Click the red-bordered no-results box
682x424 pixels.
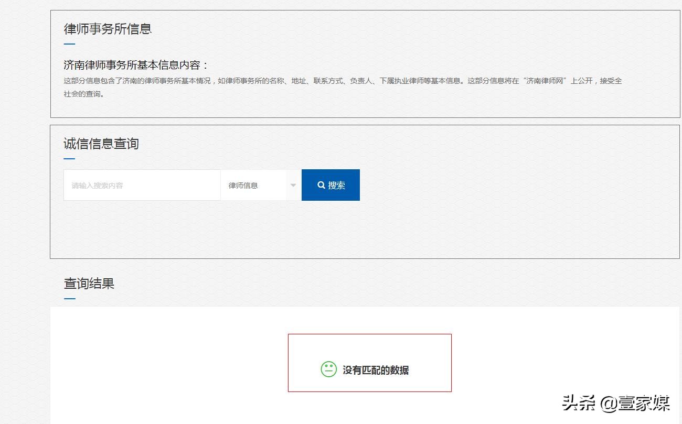click(369, 363)
